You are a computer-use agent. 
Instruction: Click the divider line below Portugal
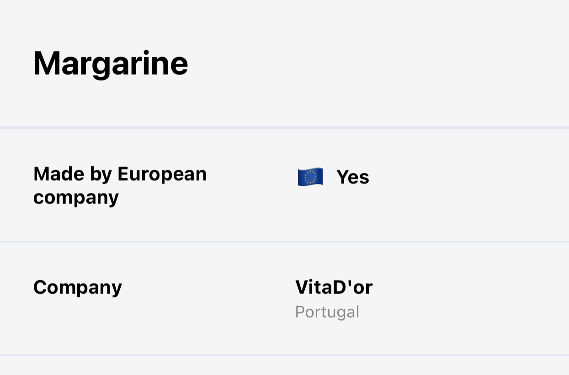click(284, 354)
